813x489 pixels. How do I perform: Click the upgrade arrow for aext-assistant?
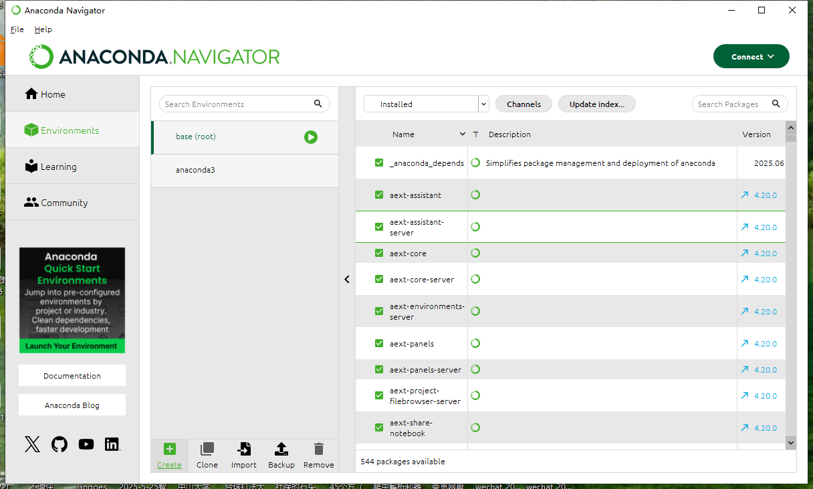pyautogui.click(x=745, y=195)
